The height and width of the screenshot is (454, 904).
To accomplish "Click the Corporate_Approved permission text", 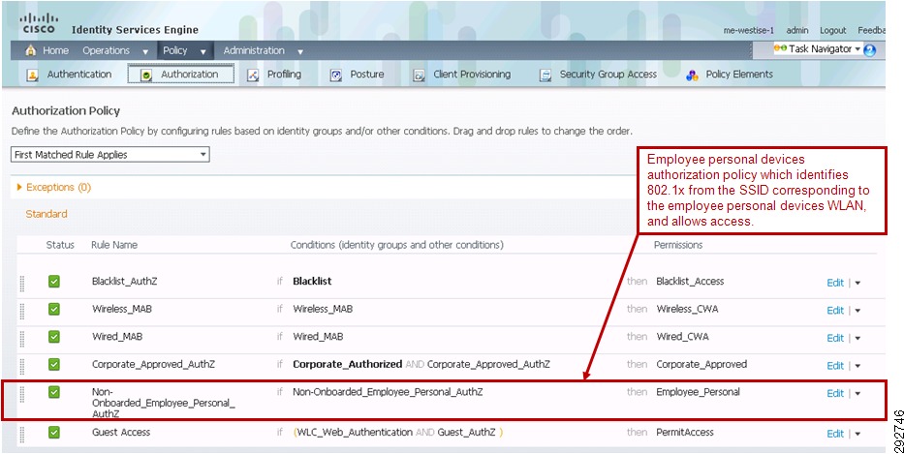I will [701, 364].
